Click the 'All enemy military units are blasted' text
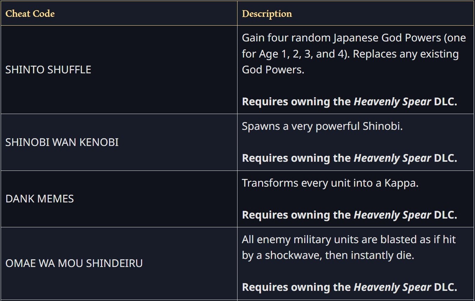 [x=349, y=240]
